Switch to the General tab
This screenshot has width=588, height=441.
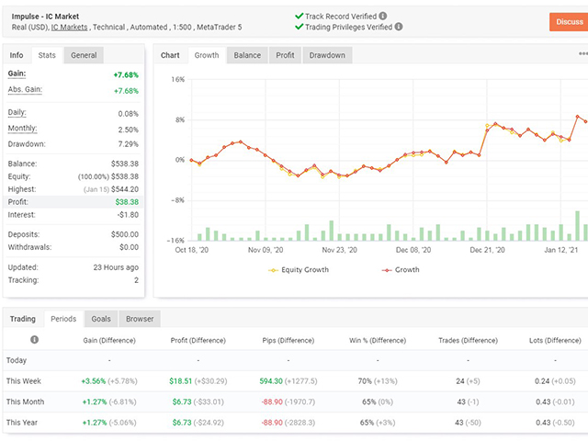(x=84, y=55)
